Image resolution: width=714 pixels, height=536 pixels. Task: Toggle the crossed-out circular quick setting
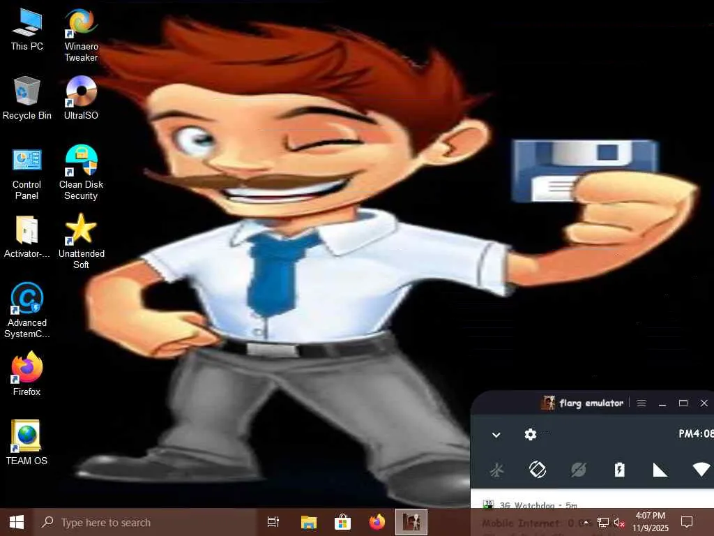[x=578, y=470]
